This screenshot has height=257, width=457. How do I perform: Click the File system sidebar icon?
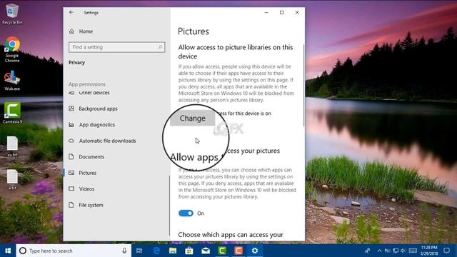pos(71,205)
